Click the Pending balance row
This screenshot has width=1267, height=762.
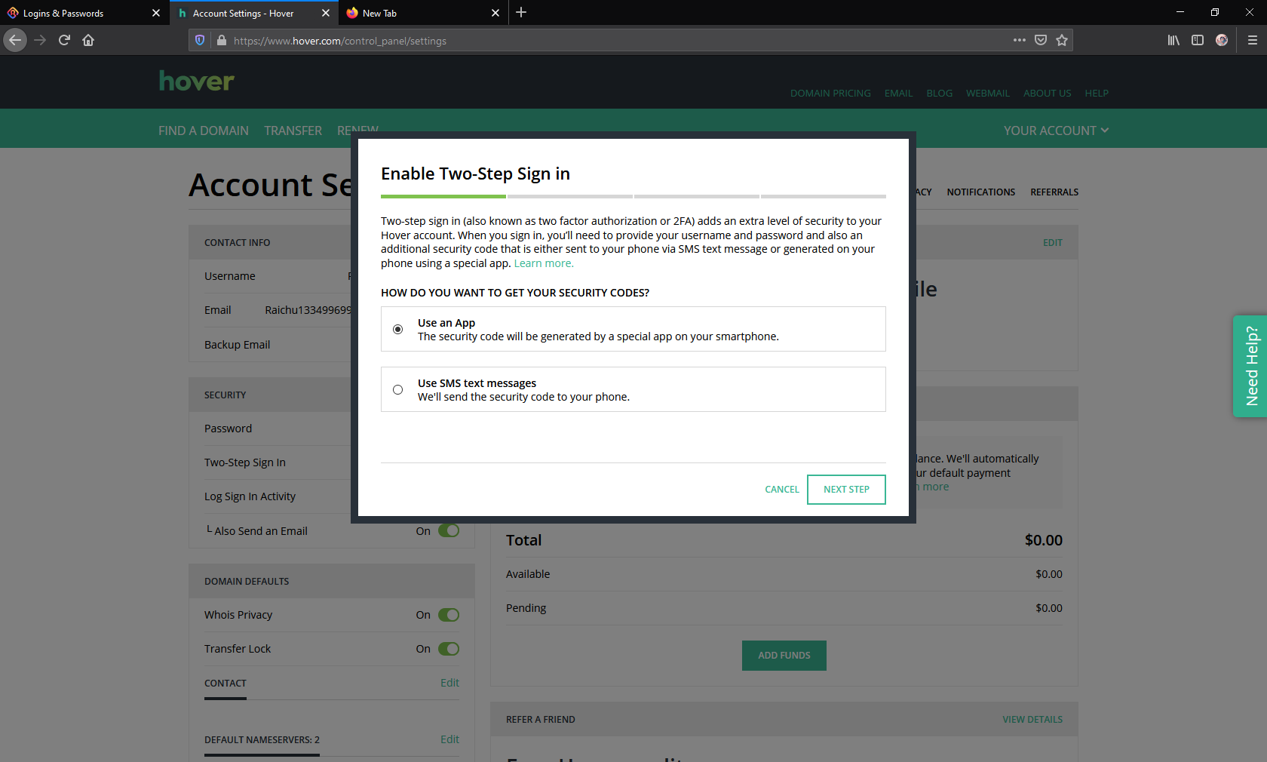[x=784, y=608]
